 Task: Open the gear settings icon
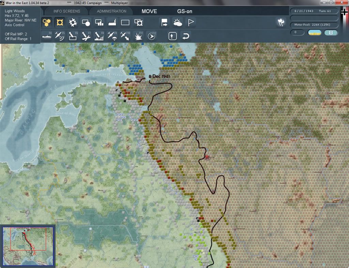coord(73,22)
